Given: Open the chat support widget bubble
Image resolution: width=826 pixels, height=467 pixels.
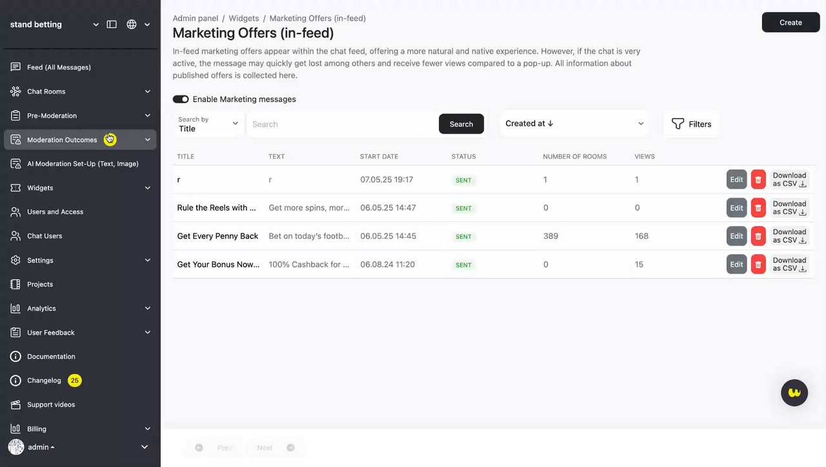Looking at the screenshot, I should pyautogui.click(x=794, y=392).
